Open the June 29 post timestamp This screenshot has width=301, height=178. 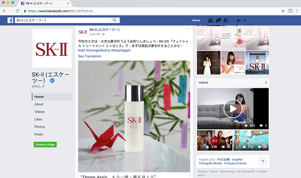[x=94, y=34]
